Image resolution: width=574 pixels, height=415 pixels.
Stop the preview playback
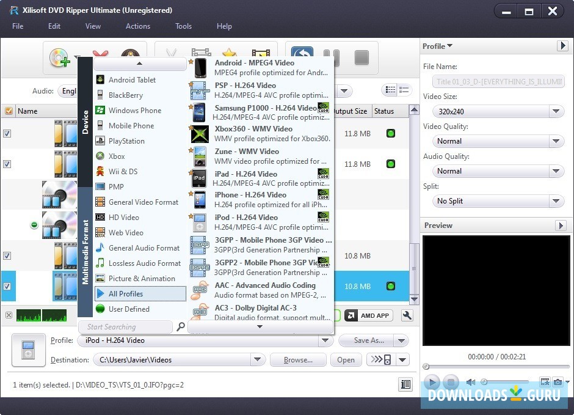451,382
